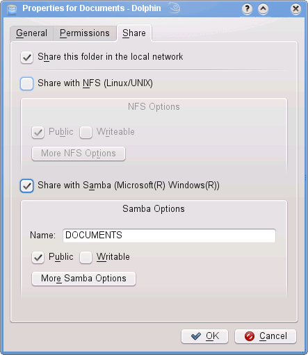The height and width of the screenshot is (355, 308).
Task: Open More Samba Options
Action: click(x=83, y=279)
